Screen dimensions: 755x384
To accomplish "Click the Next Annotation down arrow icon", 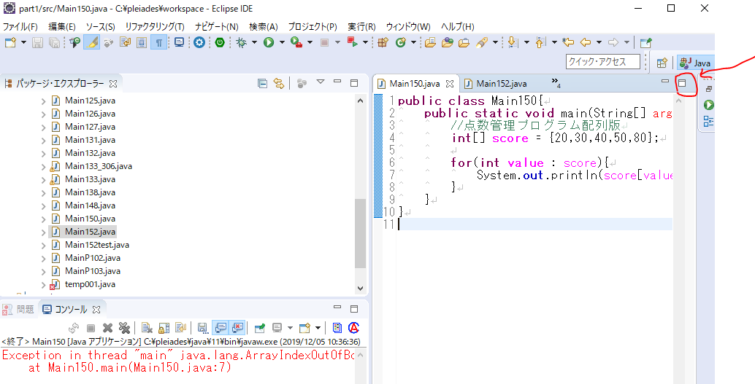I will point(513,42).
